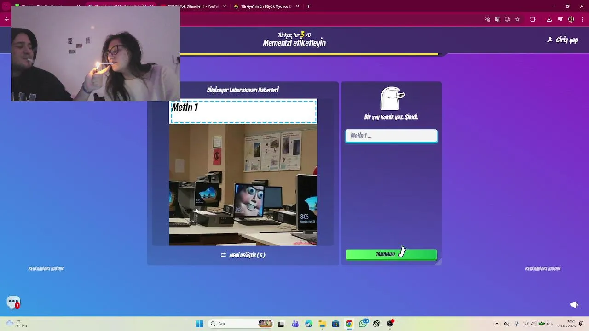589x331 pixels.
Task: Select the Metin 1 caption box on meme
Action: tap(243, 112)
